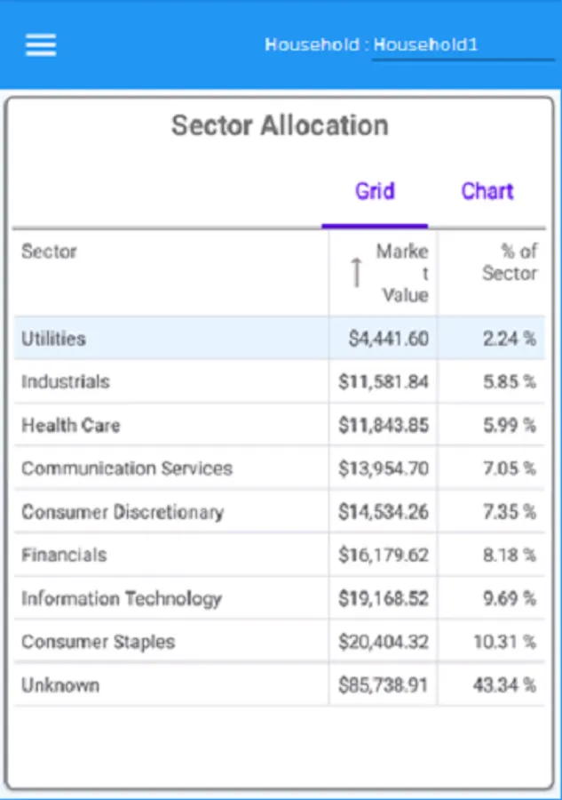The image size is (562, 800).
Task: Sort by % of Sector header
Action: click(x=510, y=262)
